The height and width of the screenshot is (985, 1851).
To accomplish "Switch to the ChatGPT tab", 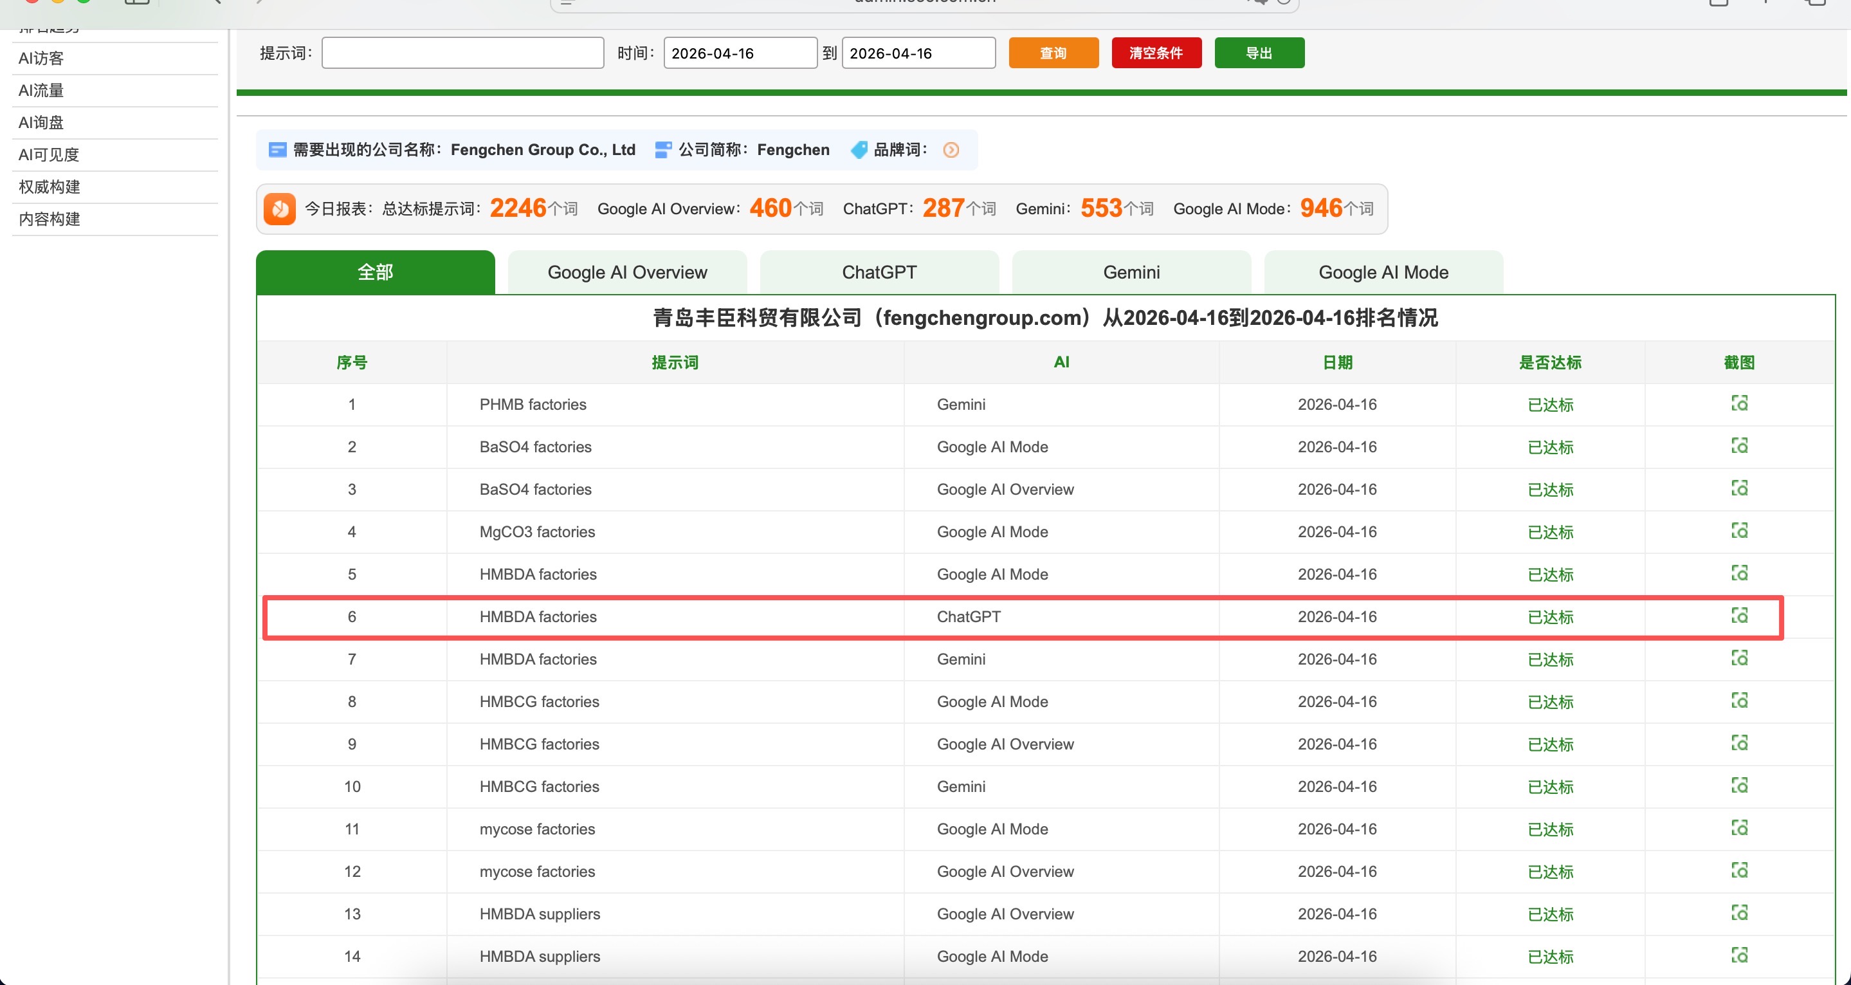I will coord(879,272).
